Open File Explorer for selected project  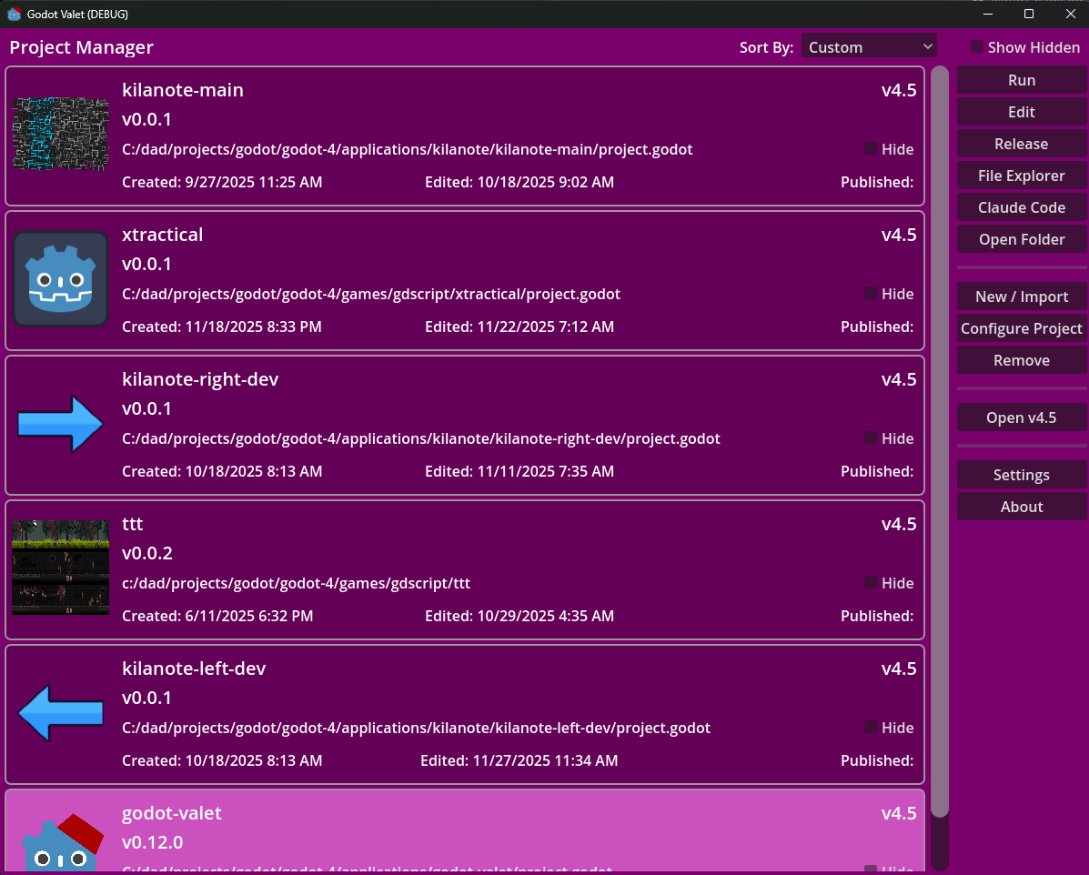coord(1022,176)
